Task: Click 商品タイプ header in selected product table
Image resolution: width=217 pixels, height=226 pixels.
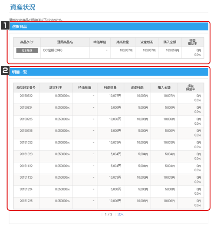Action: tap(27, 42)
